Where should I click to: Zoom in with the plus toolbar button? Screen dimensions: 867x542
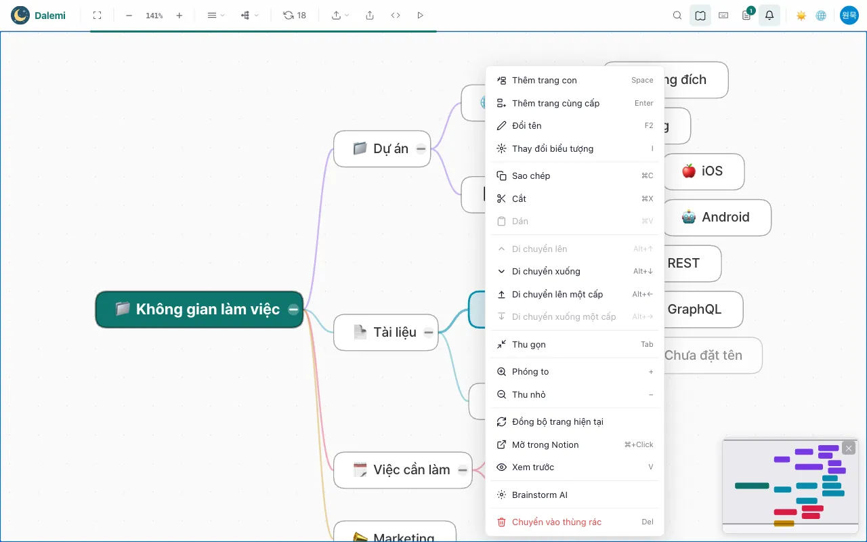(x=179, y=15)
